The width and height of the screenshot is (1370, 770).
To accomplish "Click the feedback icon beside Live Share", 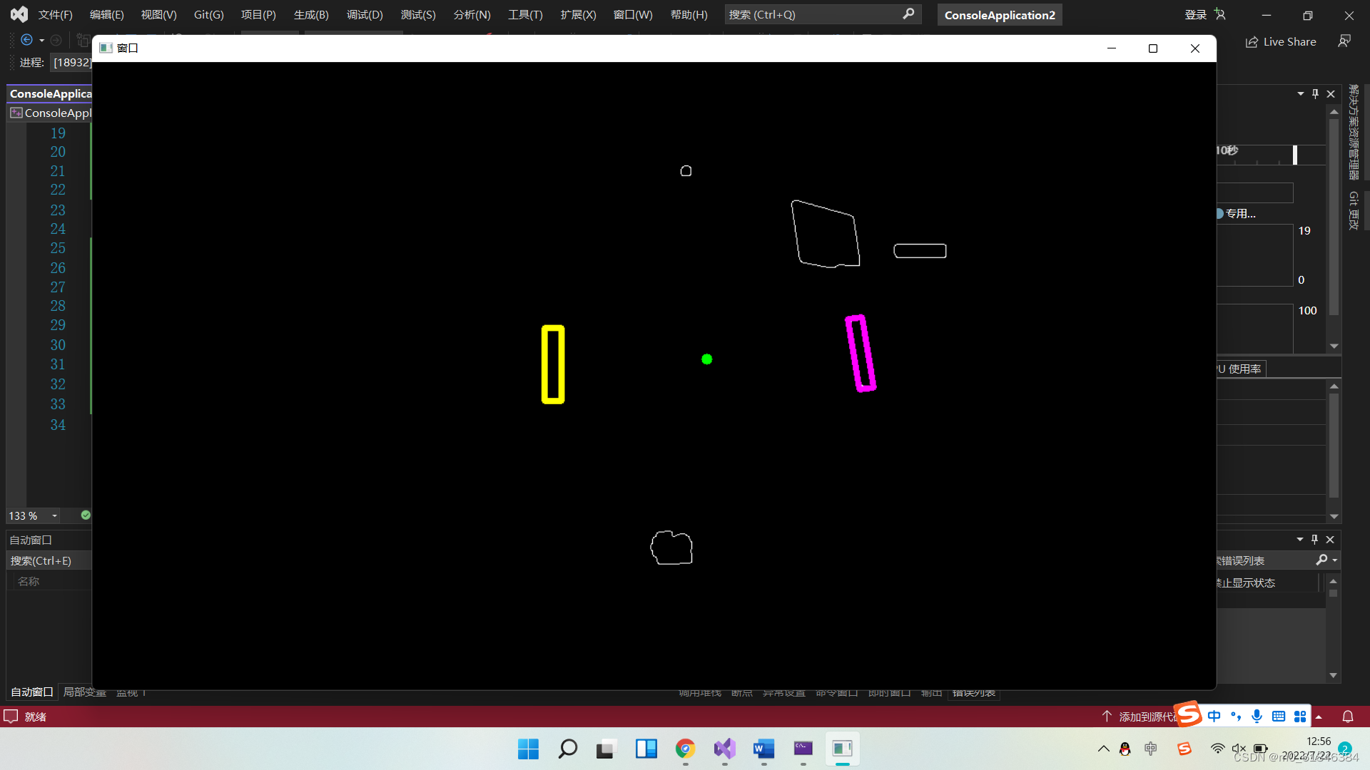I will click(x=1344, y=41).
